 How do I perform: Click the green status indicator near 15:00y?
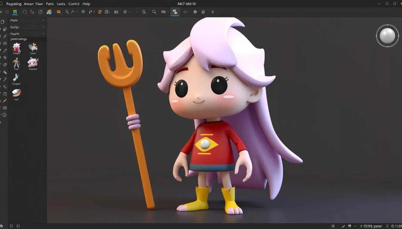361,226
